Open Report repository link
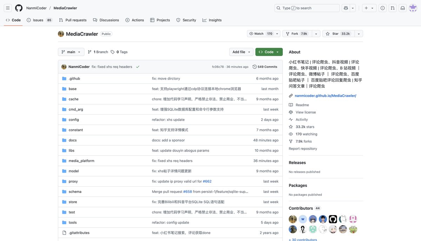The height and width of the screenshot is (241, 421). coord(303,149)
